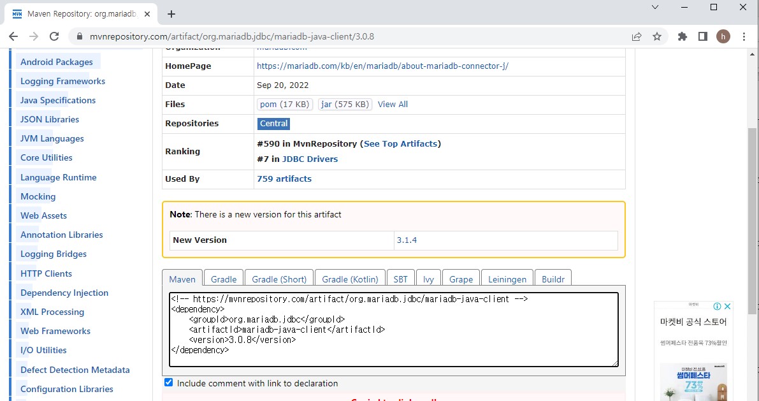This screenshot has height=401, width=759.
Task: Click the Sep 20, 2022 date value
Action: (x=283, y=85)
